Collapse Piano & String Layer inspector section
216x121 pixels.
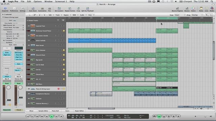3,17
